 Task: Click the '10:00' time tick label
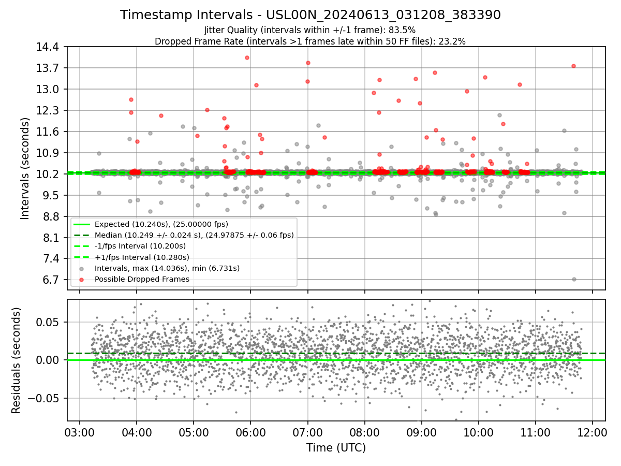point(478,432)
